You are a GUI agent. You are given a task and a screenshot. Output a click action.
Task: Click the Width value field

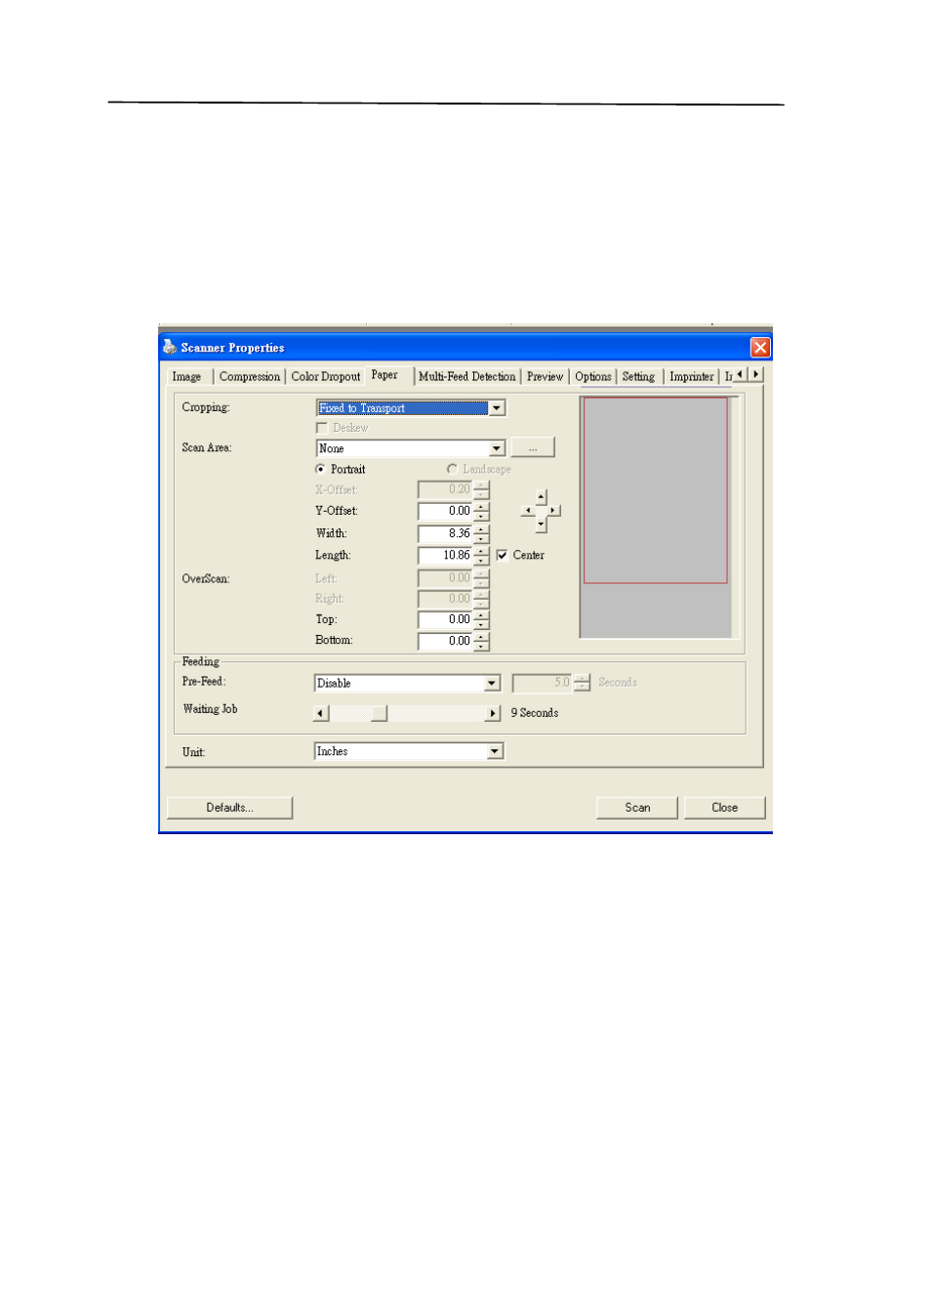click(445, 533)
